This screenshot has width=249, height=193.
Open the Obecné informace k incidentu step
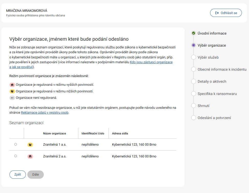pyautogui.click(x=222, y=69)
